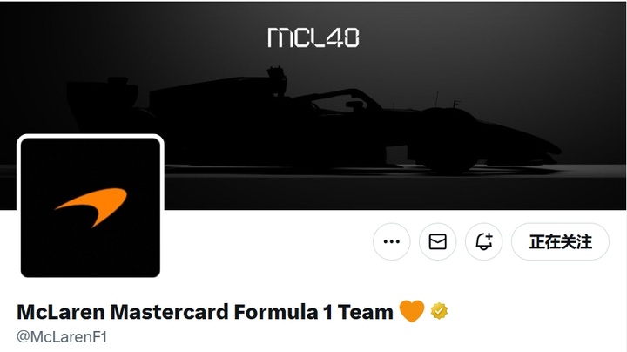Turn on notifications with the bell icon

[x=484, y=241]
